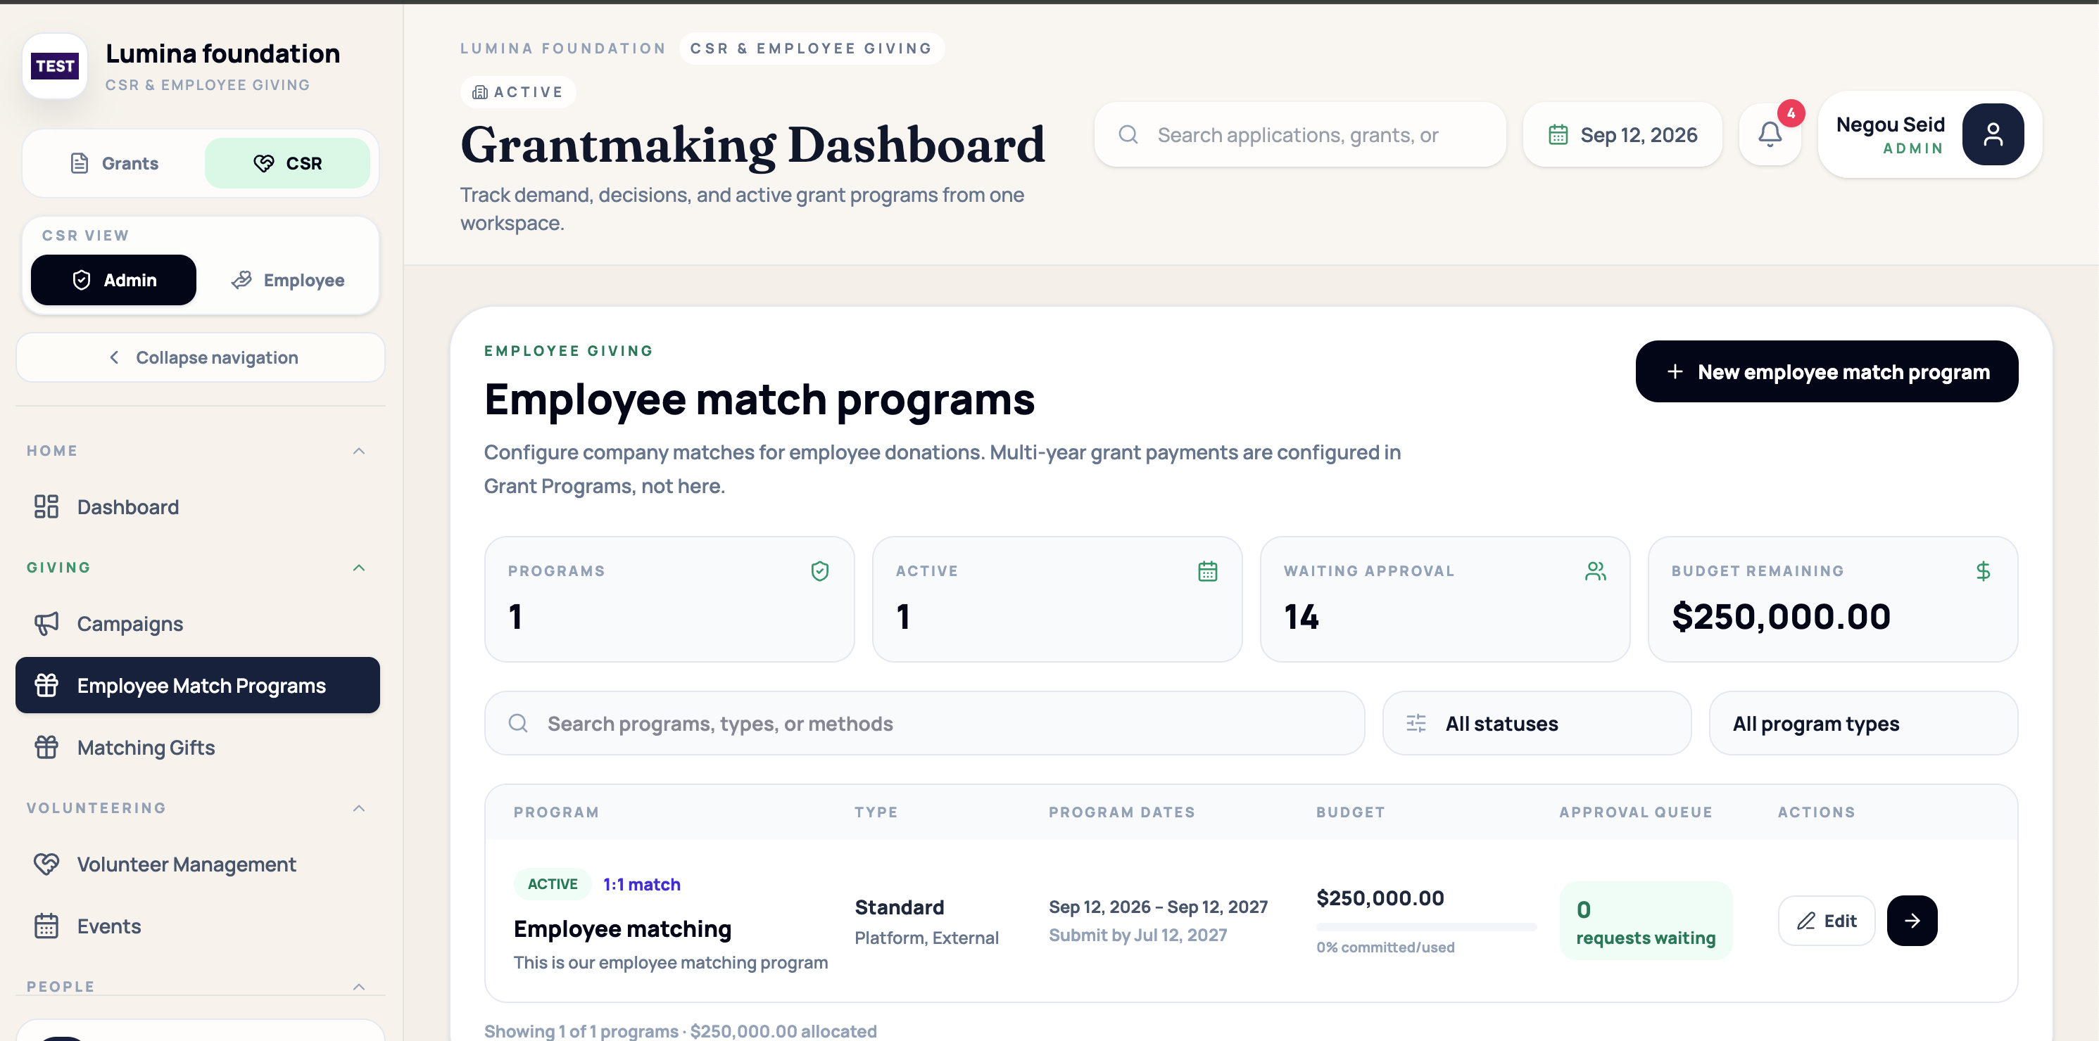
Task: Click the Waiting Approval value 14
Action: pyautogui.click(x=1301, y=617)
